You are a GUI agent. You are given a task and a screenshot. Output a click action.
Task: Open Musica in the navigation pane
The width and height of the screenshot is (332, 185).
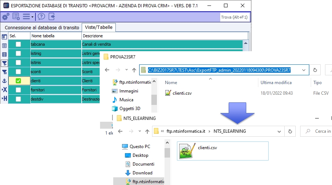click(x=123, y=100)
